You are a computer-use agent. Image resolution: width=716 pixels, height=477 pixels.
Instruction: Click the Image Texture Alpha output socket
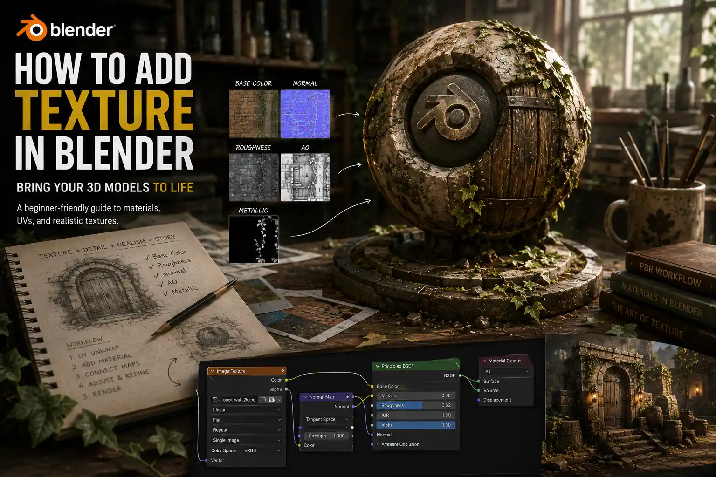pos(286,389)
